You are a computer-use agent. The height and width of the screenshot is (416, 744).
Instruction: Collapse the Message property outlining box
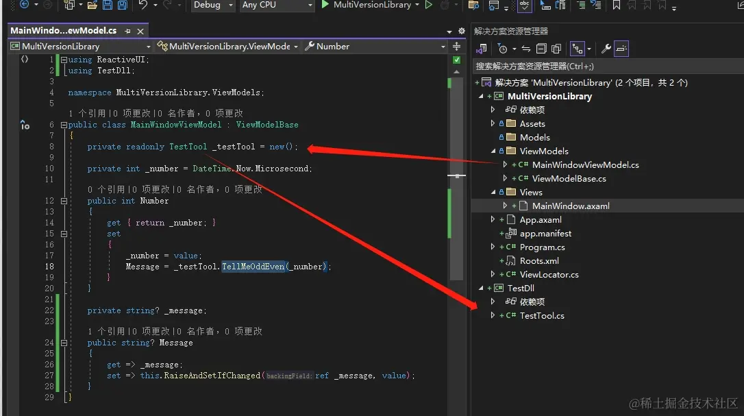64,343
